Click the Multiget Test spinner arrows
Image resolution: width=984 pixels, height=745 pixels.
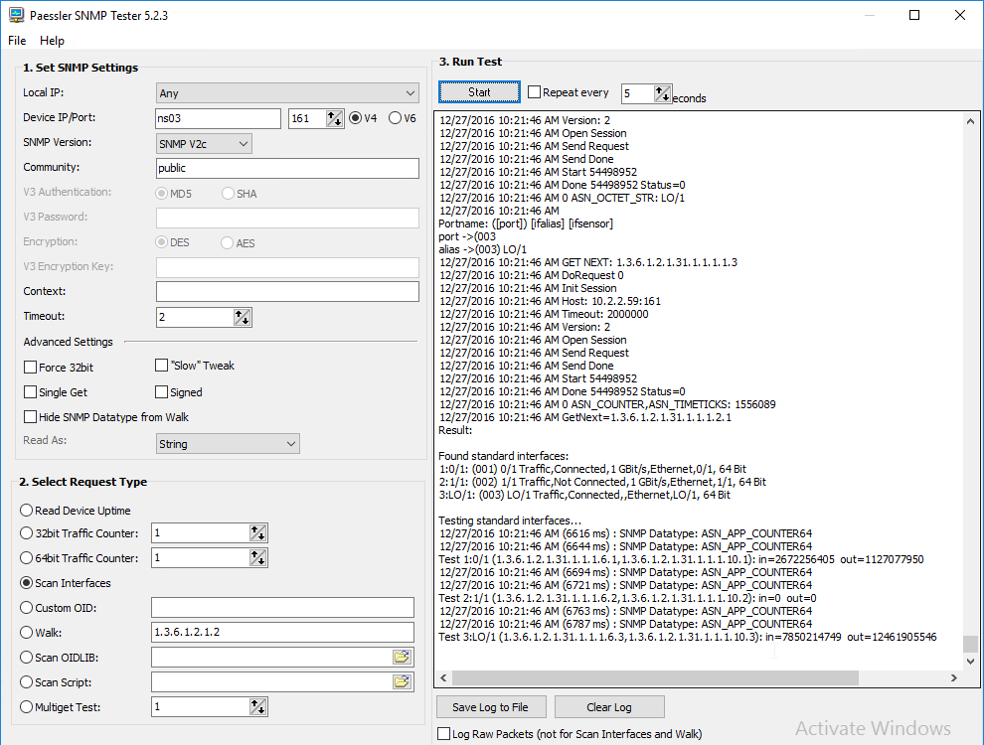[258, 707]
